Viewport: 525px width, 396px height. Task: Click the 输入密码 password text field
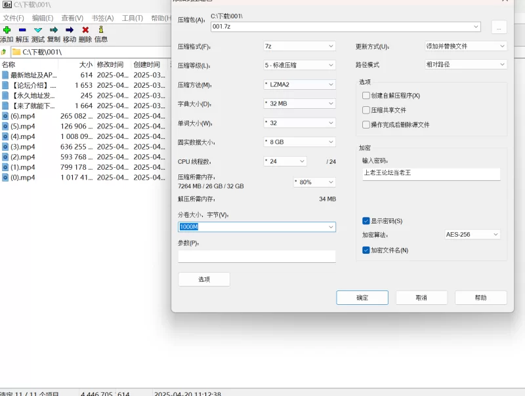tap(431, 174)
